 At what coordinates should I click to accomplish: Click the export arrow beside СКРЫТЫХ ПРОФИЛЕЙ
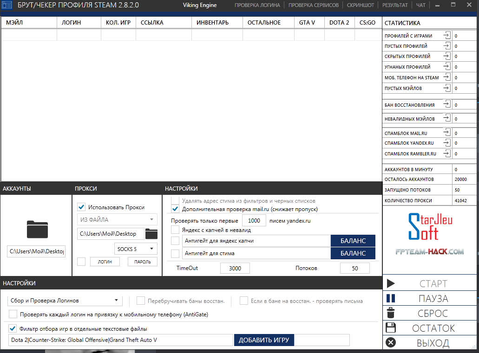(x=447, y=56)
